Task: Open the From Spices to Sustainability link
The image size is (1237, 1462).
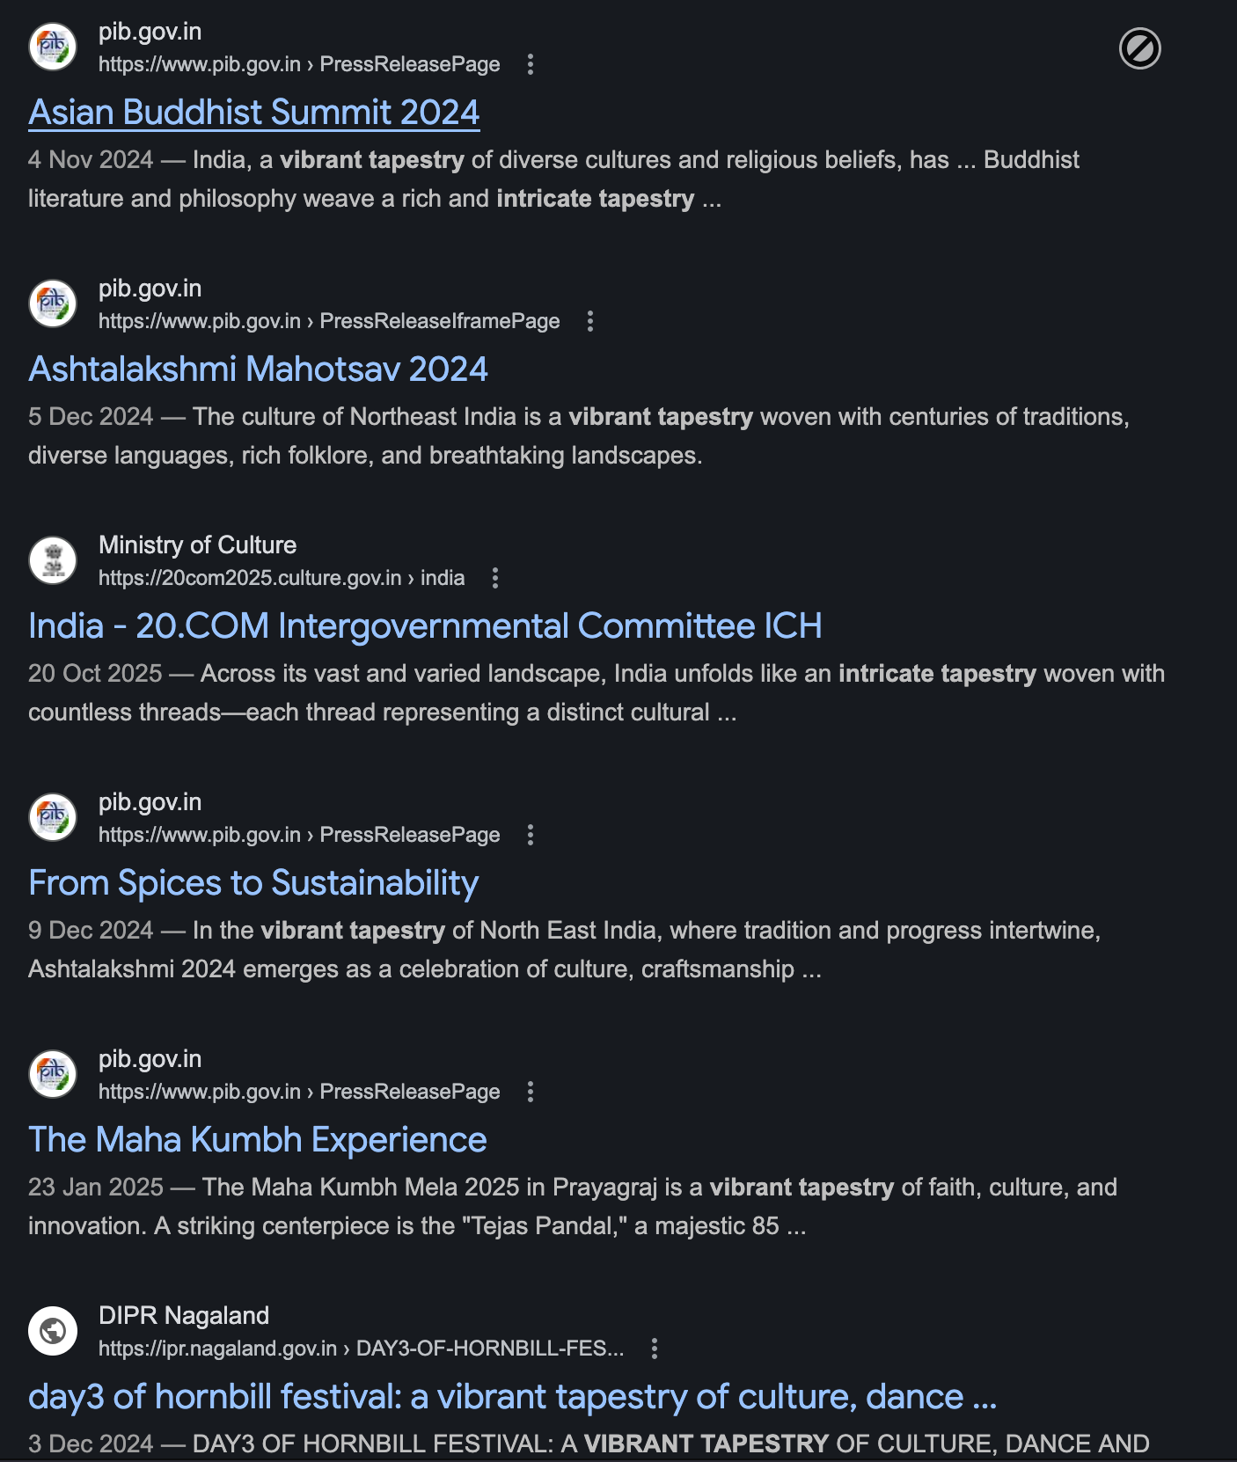Action: [253, 883]
